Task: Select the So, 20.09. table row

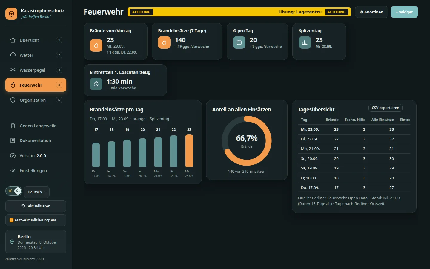Action: 354,159
